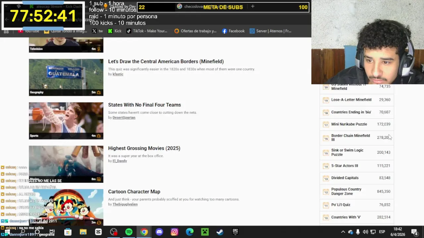Click the Animaniacs cartoon quiz thumbnail

[x=66, y=207]
